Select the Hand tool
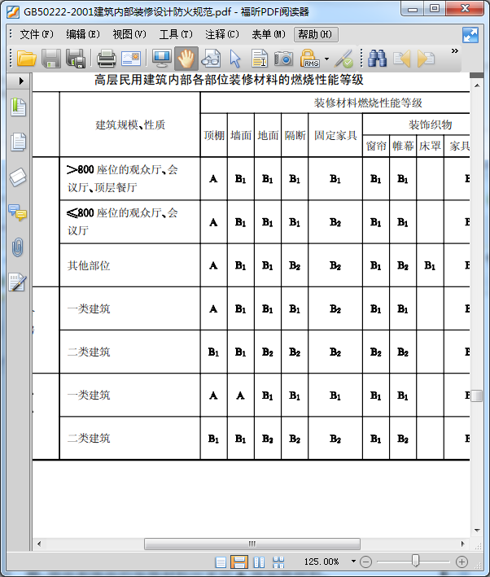 pyautogui.click(x=186, y=59)
